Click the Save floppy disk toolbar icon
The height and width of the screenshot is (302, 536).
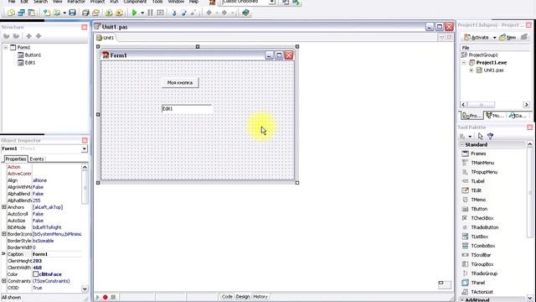click(72, 13)
